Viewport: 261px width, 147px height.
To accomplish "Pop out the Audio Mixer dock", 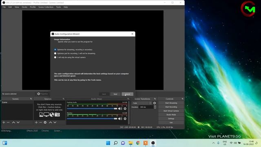I will (x=128, y=99).
